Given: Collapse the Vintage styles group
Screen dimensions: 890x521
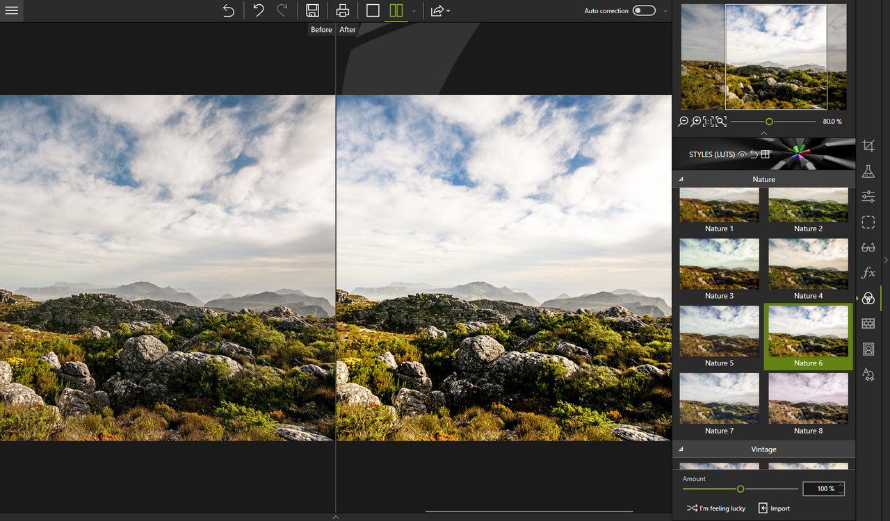Looking at the screenshot, I should 681,449.
